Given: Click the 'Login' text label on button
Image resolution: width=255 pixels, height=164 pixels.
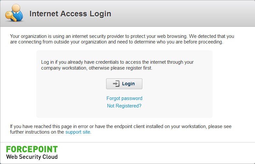Looking at the screenshot, I should pyautogui.click(x=128, y=84).
